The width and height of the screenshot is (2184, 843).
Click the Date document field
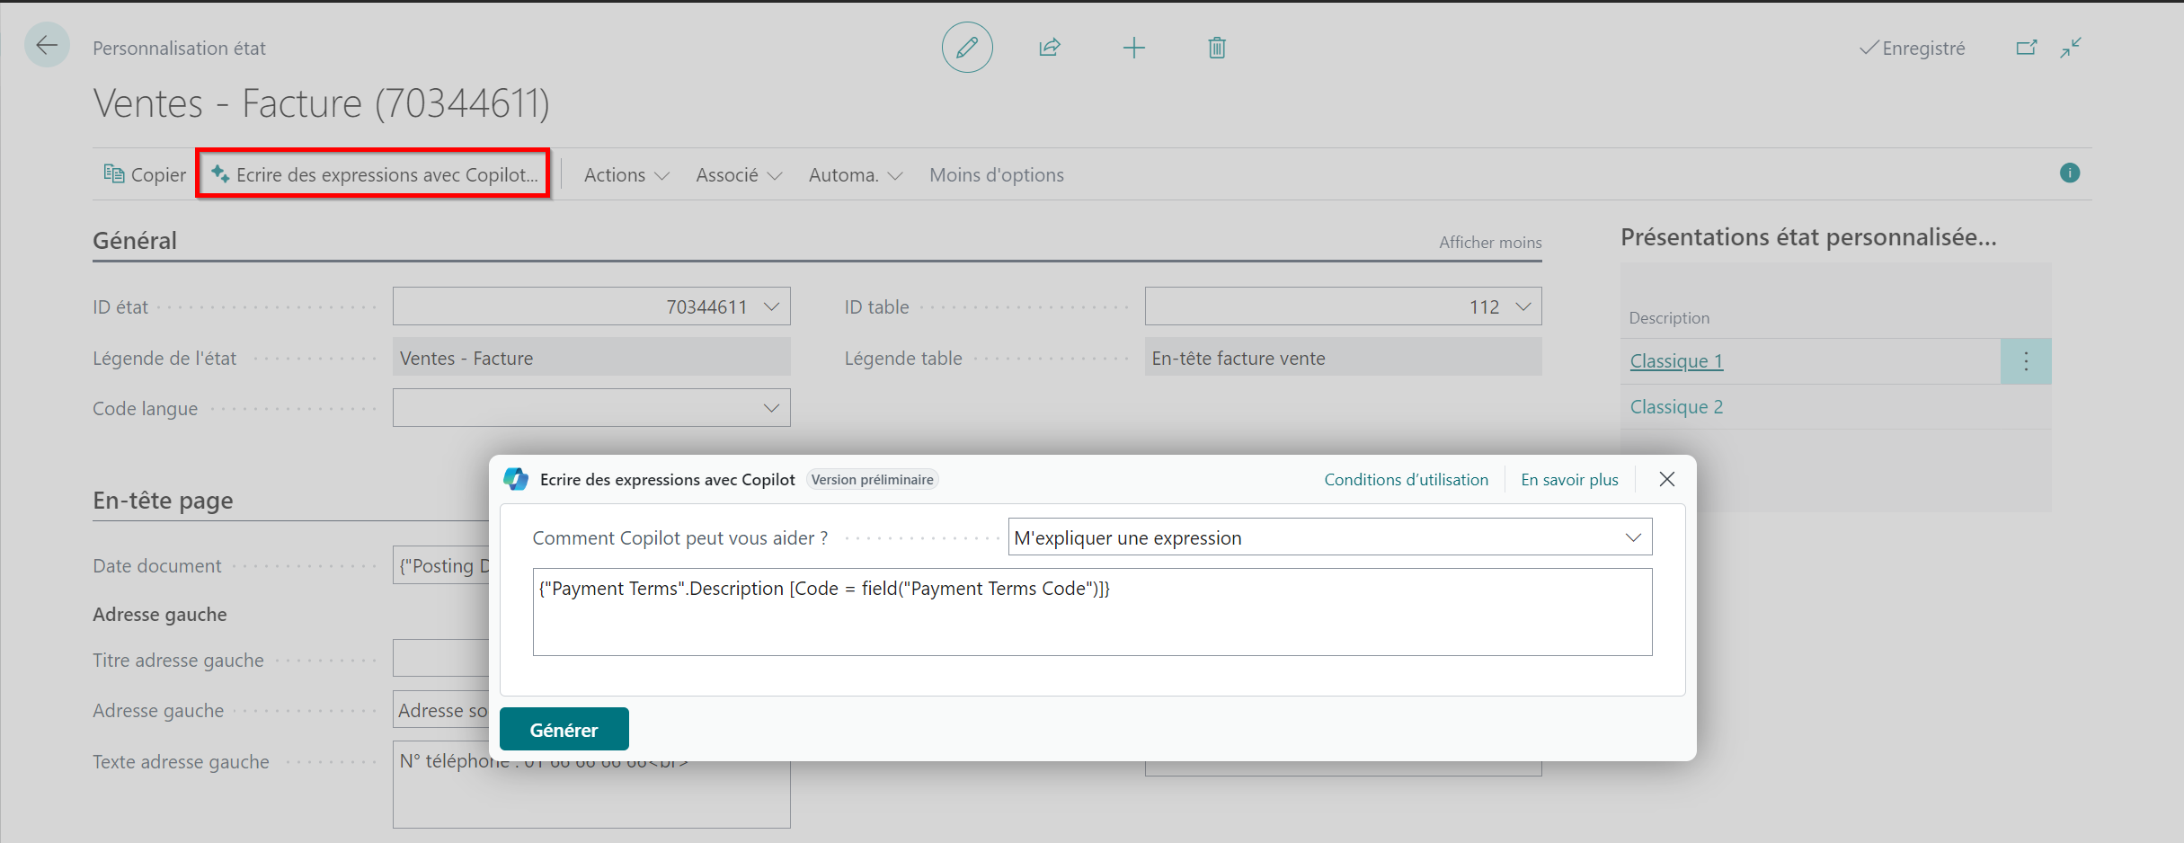[x=441, y=565]
